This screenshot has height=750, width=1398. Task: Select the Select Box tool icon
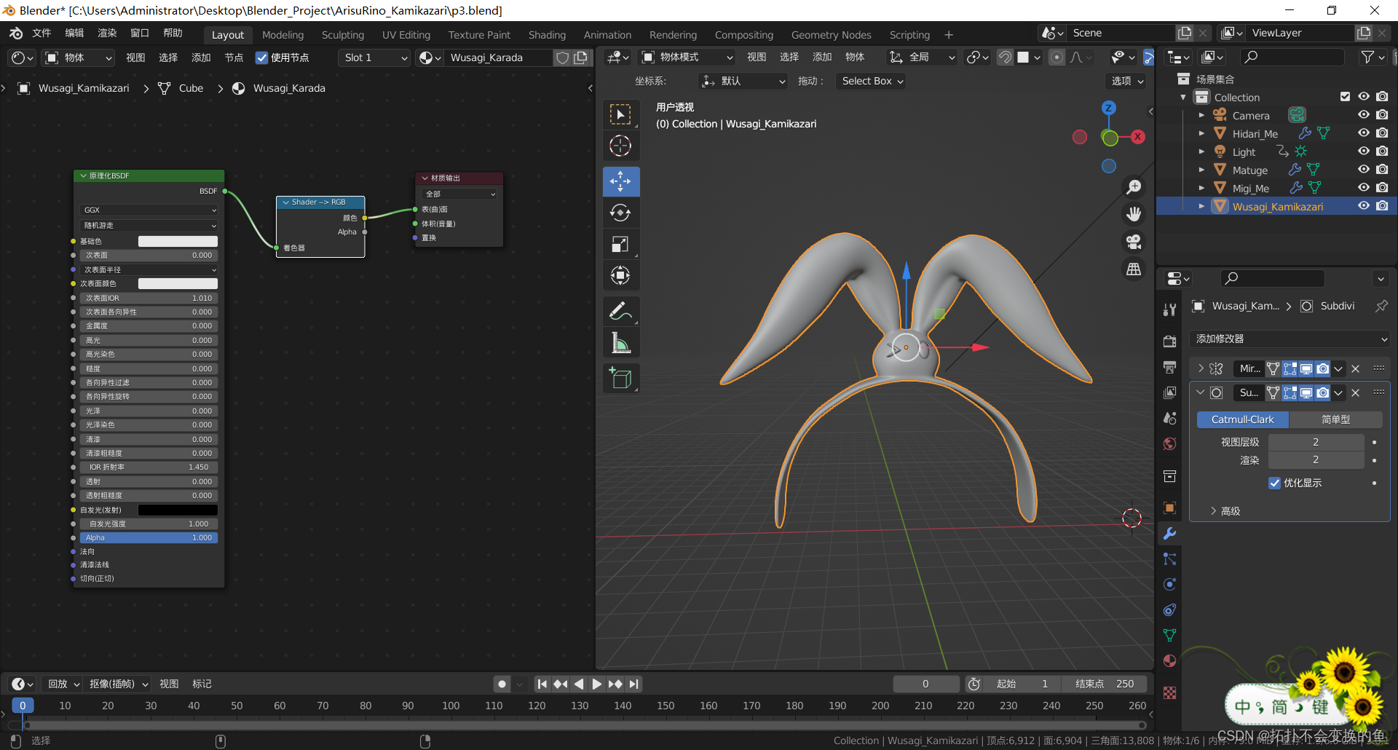[620, 114]
